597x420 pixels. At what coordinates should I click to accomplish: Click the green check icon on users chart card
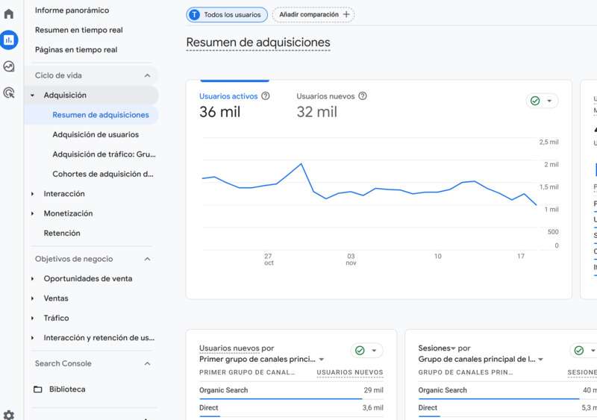coord(535,101)
